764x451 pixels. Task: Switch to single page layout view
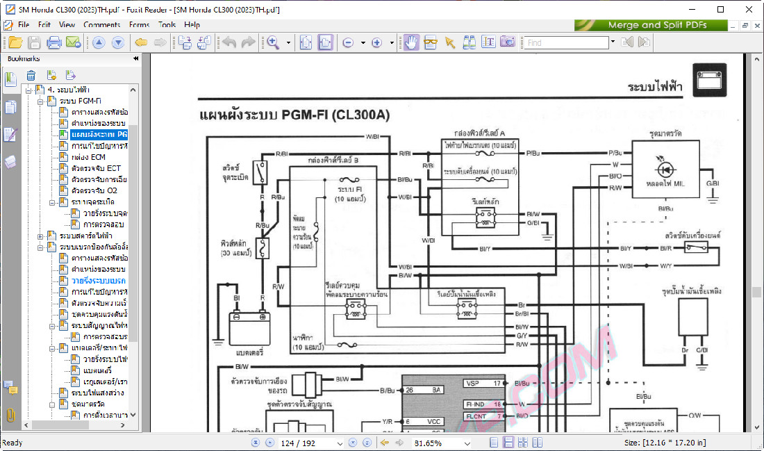[x=494, y=443]
